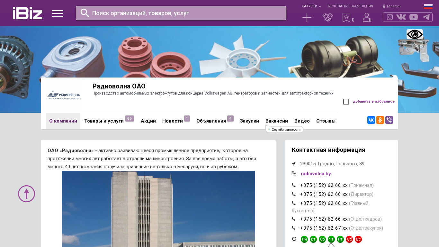Click the plus add icon in header

pyautogui.click(x=307, y=17)
